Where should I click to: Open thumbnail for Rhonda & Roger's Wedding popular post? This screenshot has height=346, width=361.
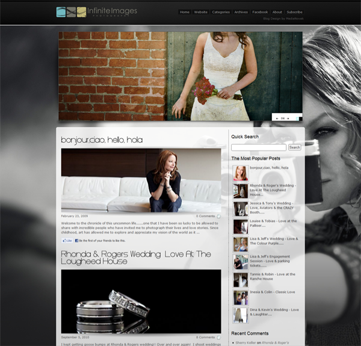(x=240, y=191)
